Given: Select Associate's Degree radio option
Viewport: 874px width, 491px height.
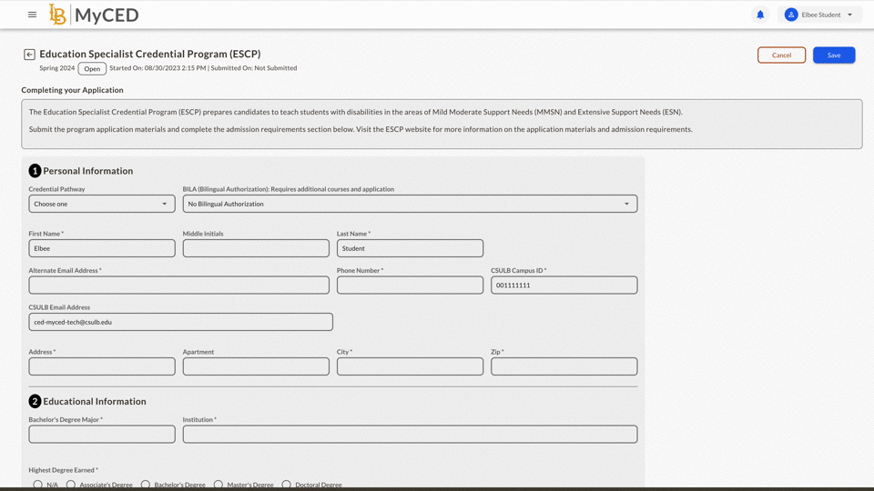Looking at the screenshot, I should 71,485.
